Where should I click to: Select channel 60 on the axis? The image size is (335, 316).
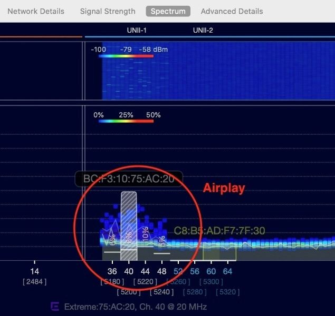pos(211,271)
